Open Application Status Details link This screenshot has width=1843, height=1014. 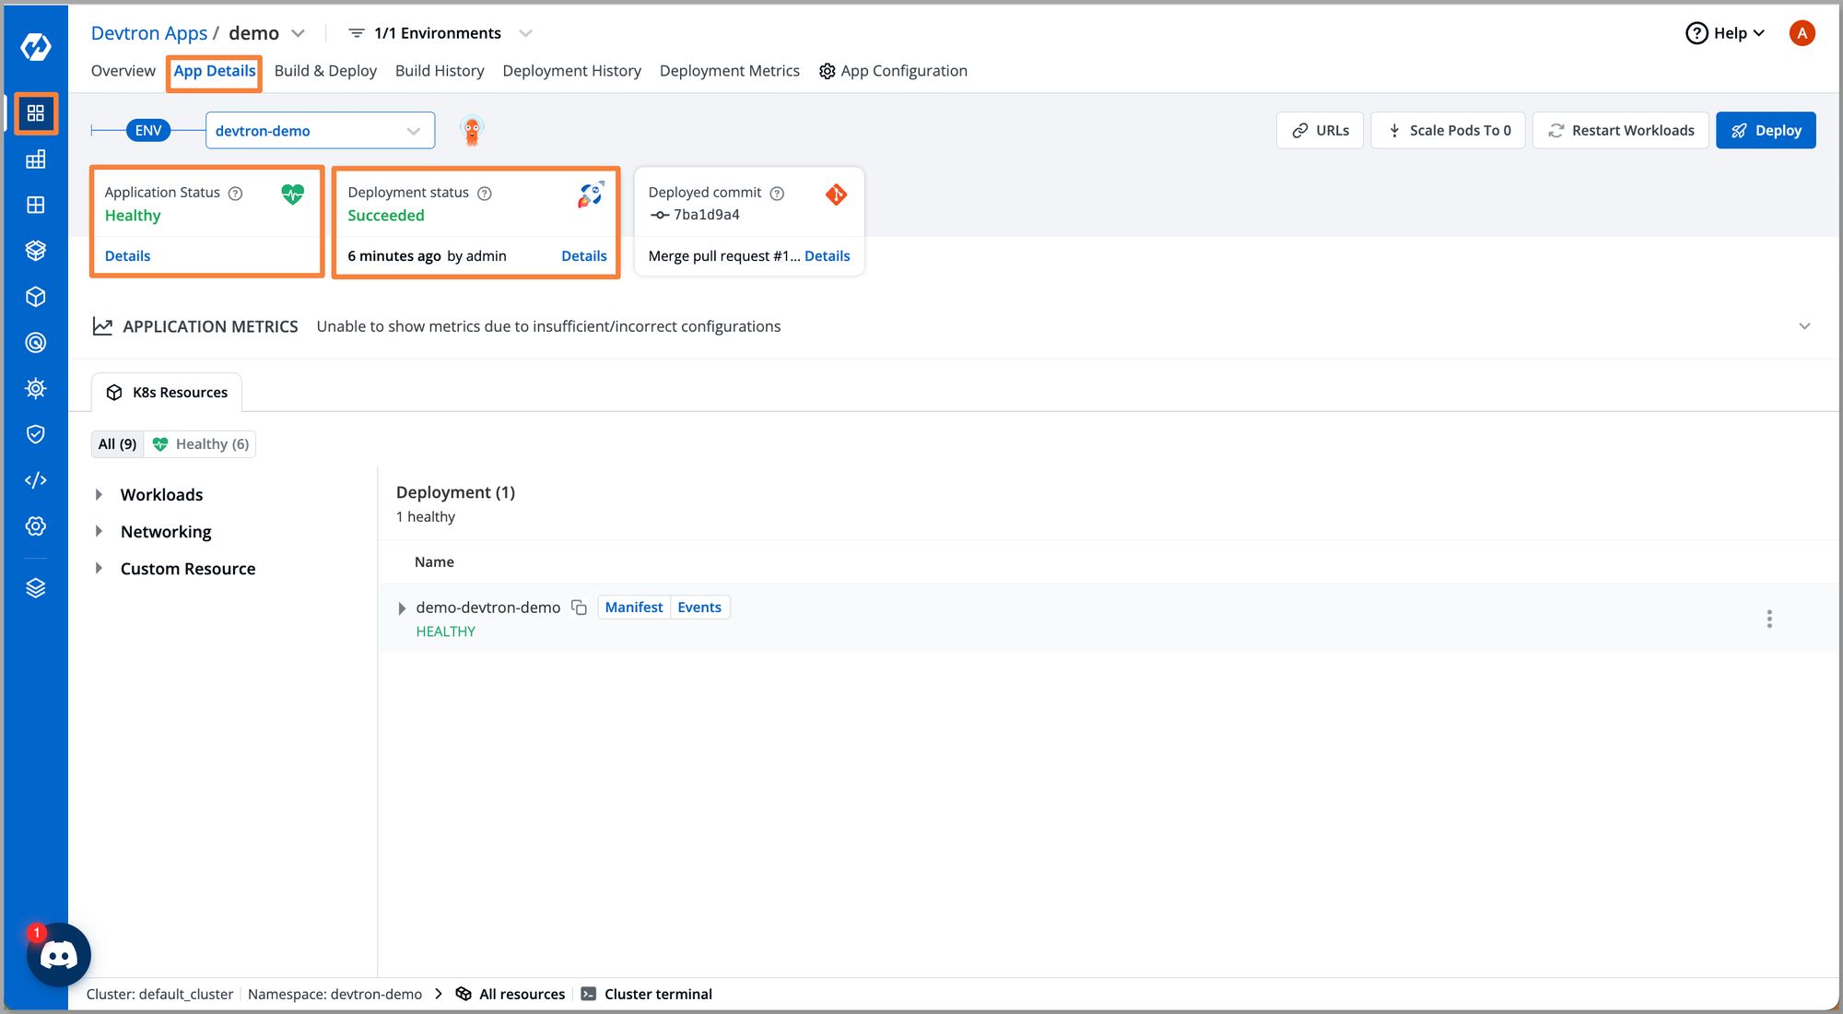[x=127, y=256]
